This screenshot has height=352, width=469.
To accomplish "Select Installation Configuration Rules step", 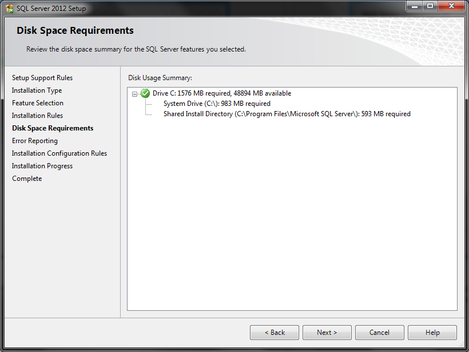I will pyautogui.click(x=59, y=153).
